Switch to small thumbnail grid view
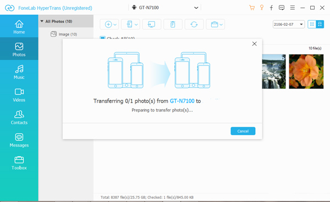 coord(312,24)
